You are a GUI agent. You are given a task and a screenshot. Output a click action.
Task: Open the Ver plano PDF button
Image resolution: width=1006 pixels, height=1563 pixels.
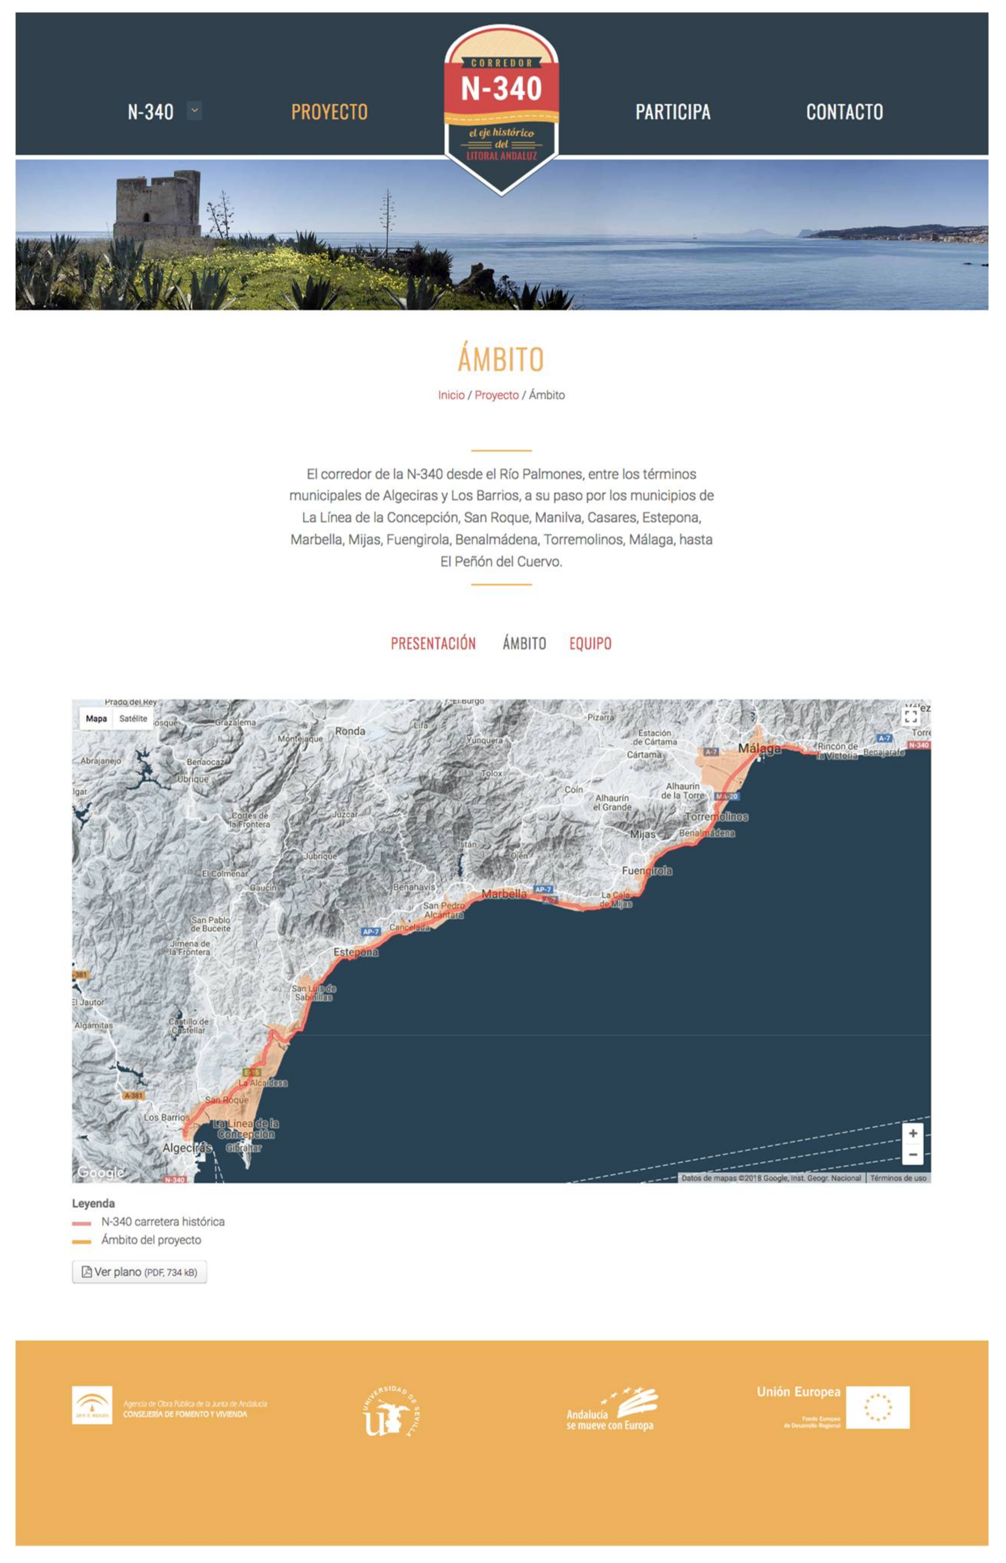click(x=139, y=1272)
